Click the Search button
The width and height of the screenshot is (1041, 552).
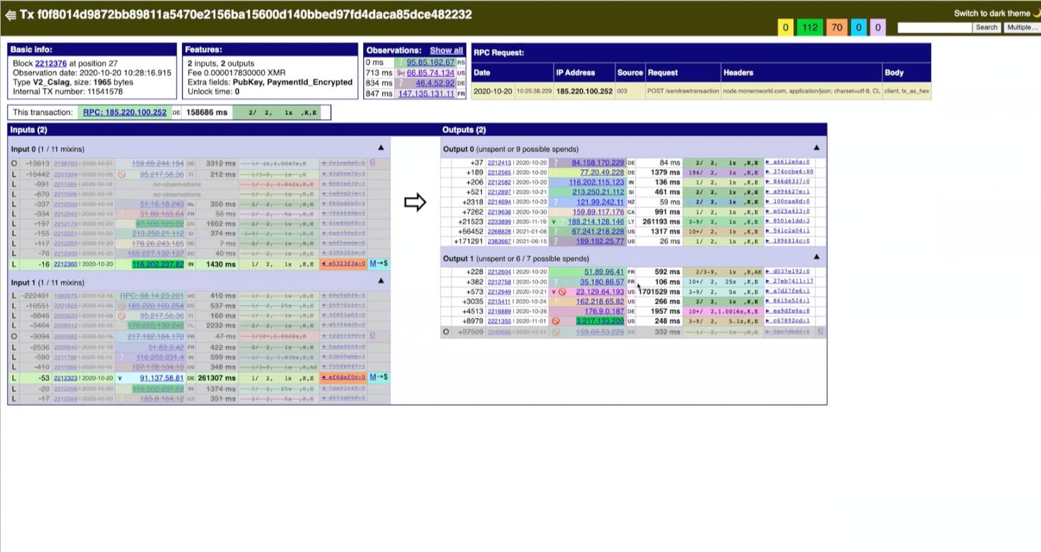point(986,28)
